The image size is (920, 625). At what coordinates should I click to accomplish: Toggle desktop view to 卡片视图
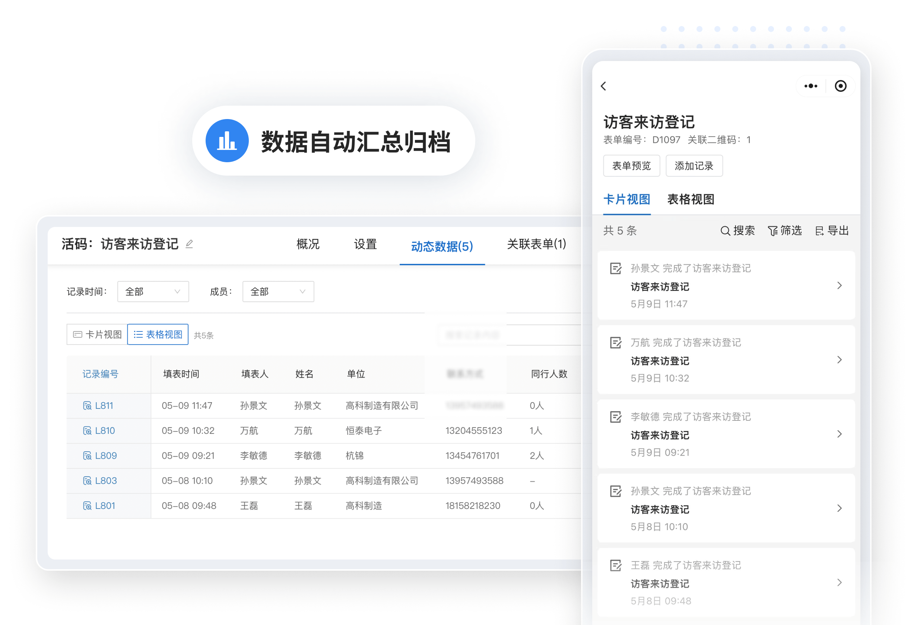click(x=97, y=335)
